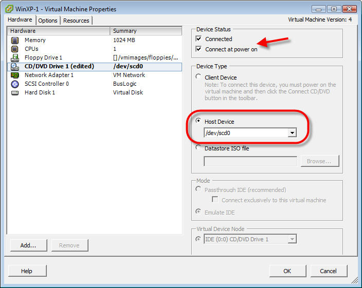Screen dimensions: 362x288
Task: Uncheck the Connected checkbox
Action: (x=199, y=39)
